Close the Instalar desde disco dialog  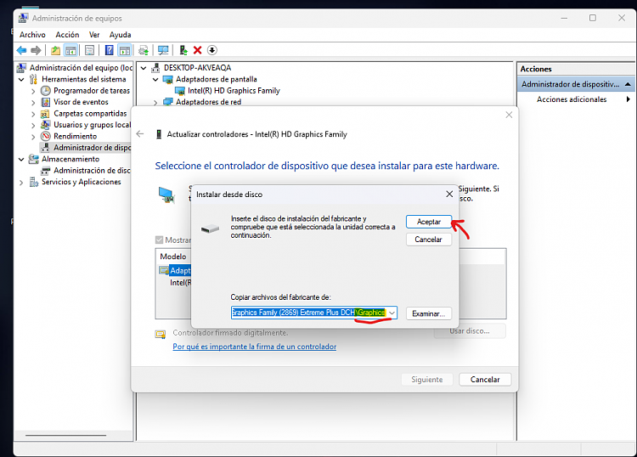point(449,195)
